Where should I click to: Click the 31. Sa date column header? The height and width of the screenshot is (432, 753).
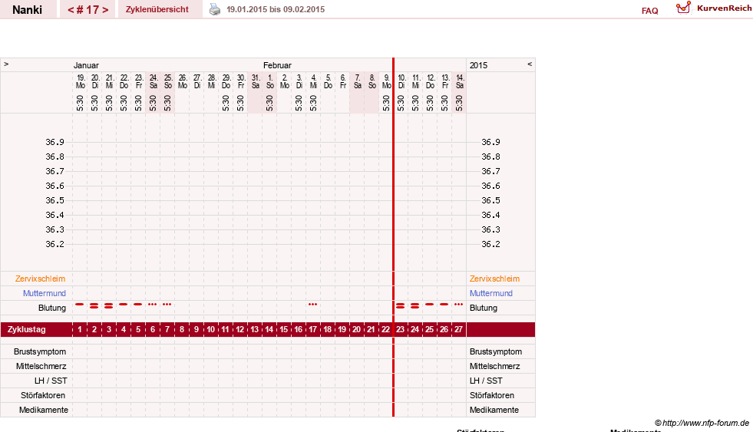click(256, 81)
